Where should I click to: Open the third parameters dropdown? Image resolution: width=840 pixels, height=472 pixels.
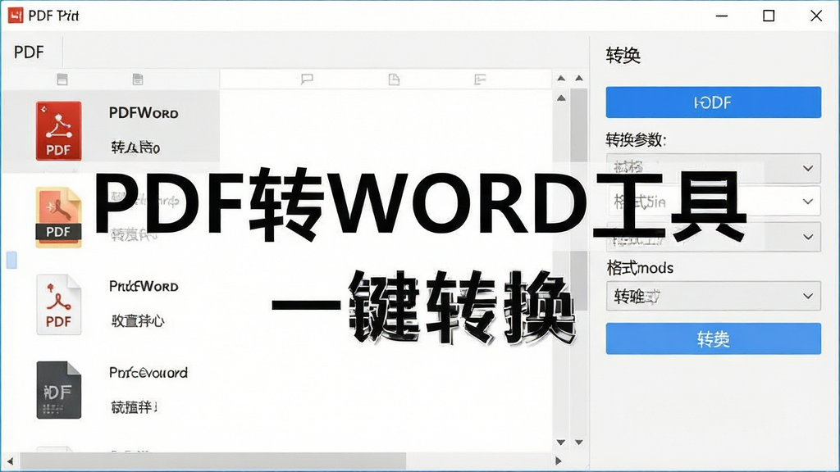coord(713,237)
